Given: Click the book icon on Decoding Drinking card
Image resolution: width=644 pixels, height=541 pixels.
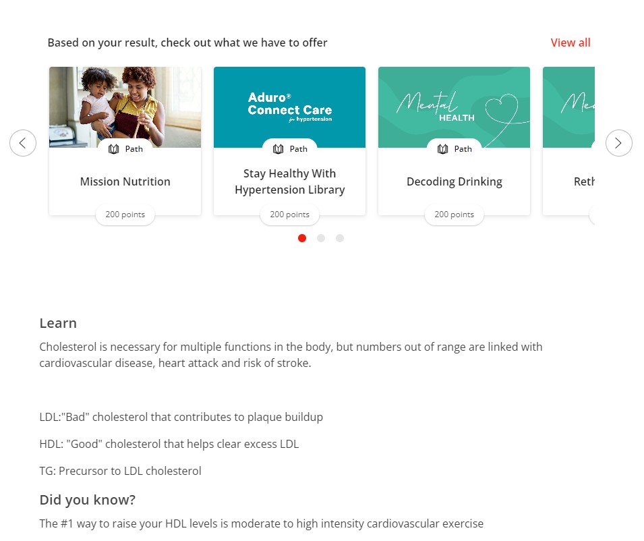Looking at the screenshot, I should pyautogui.click(x=443, y=149).
